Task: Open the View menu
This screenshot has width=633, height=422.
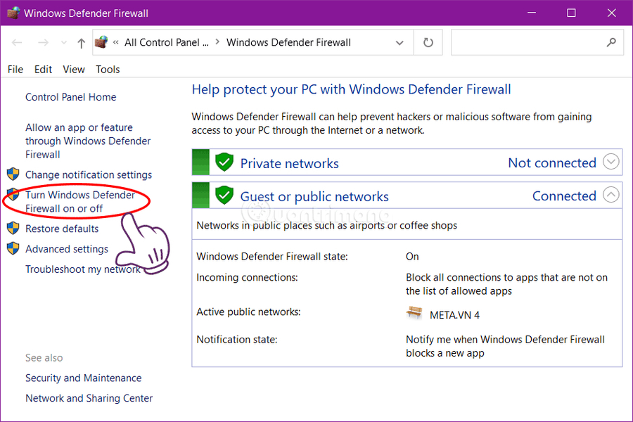Action: pos(73,69)
